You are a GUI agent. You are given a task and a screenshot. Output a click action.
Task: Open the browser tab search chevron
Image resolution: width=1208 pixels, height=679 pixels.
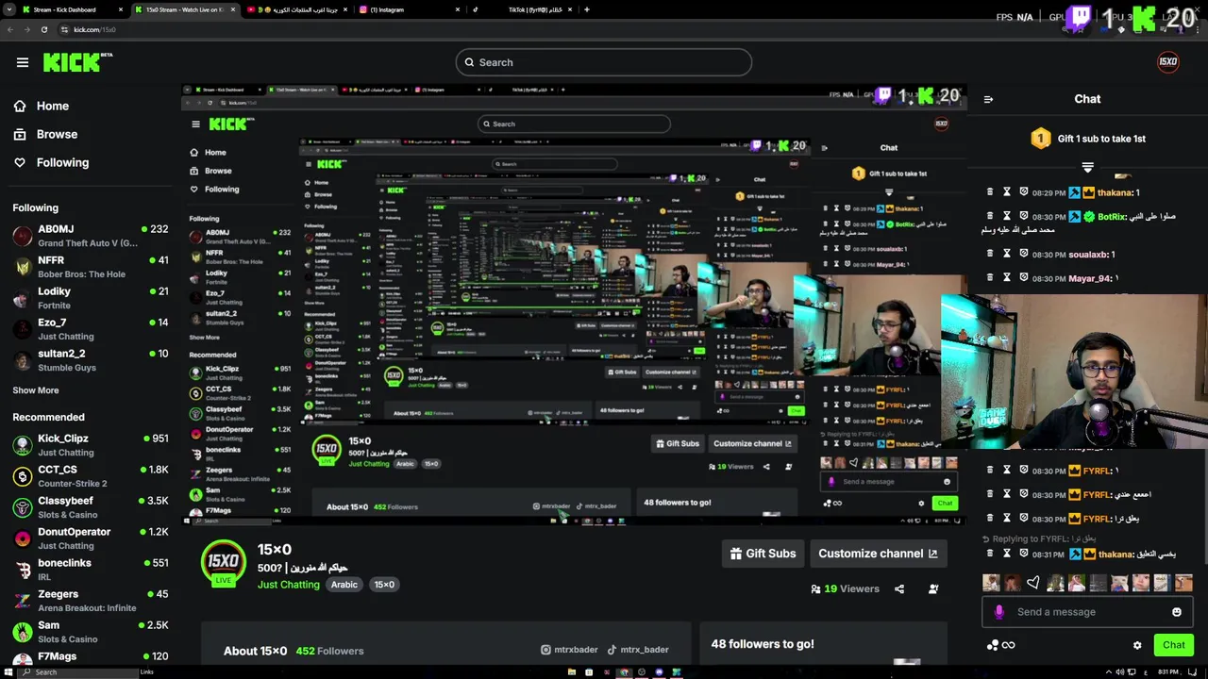(8, 9)
